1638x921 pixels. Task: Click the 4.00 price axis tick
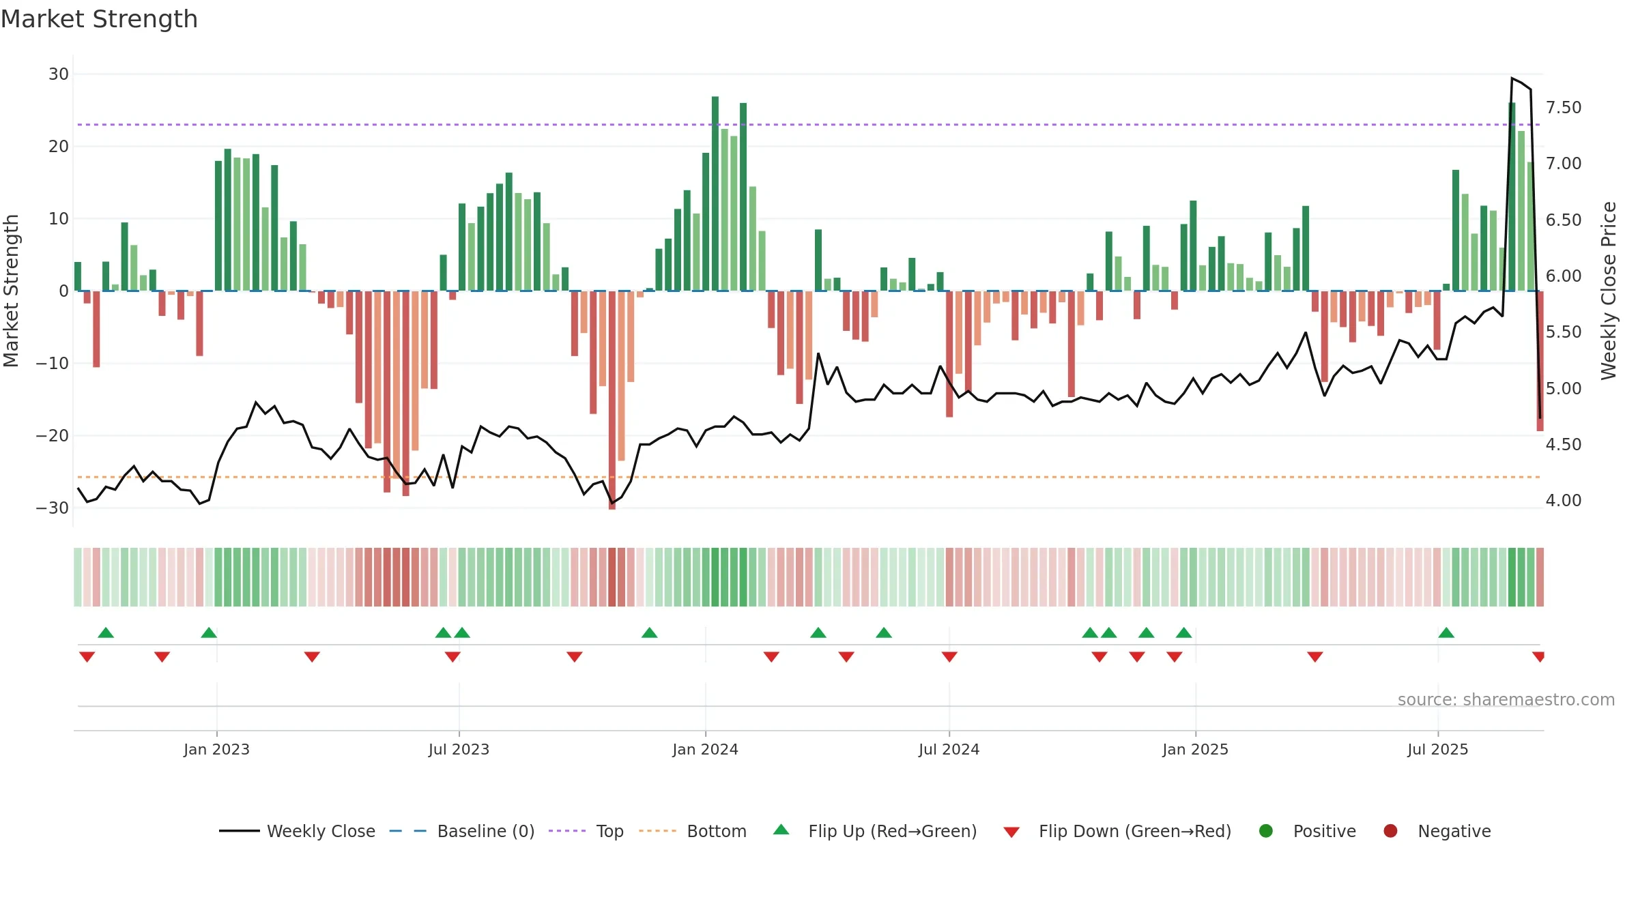coord(1564,501)
